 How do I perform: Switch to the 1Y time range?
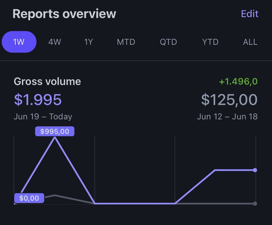click(x=89, y=42)
